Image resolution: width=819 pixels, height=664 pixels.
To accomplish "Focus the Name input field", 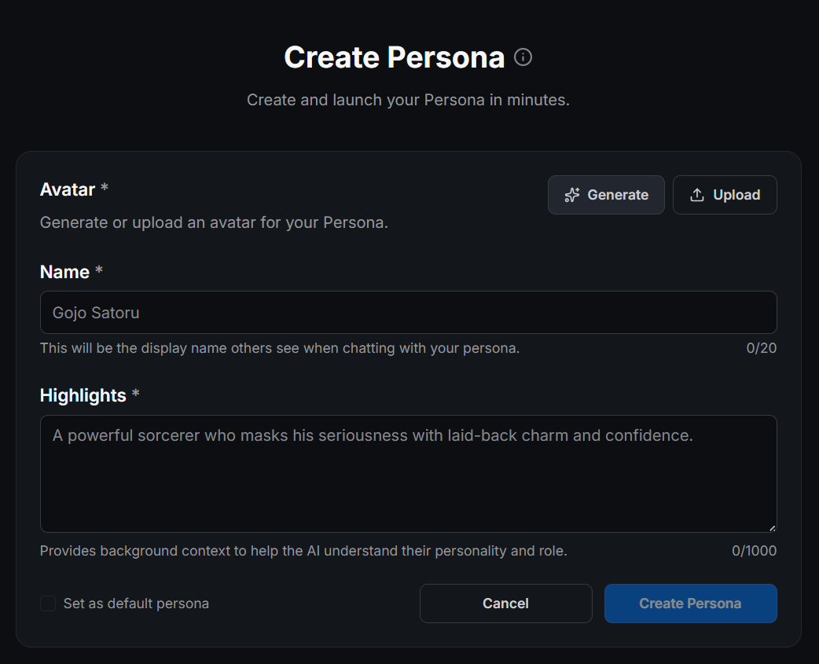I will (408, 313).
